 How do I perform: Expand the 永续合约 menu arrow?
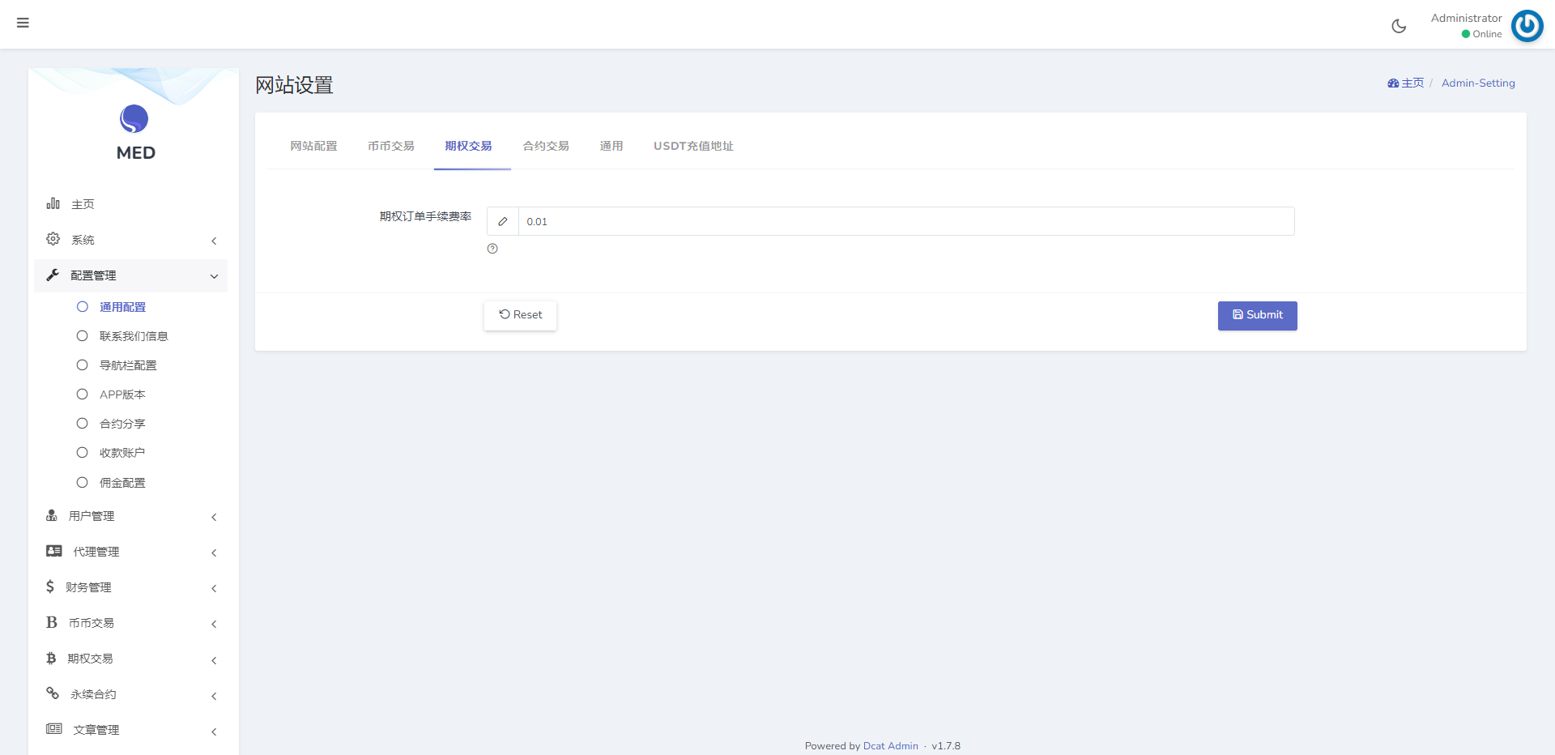click(x=214, y=696)
